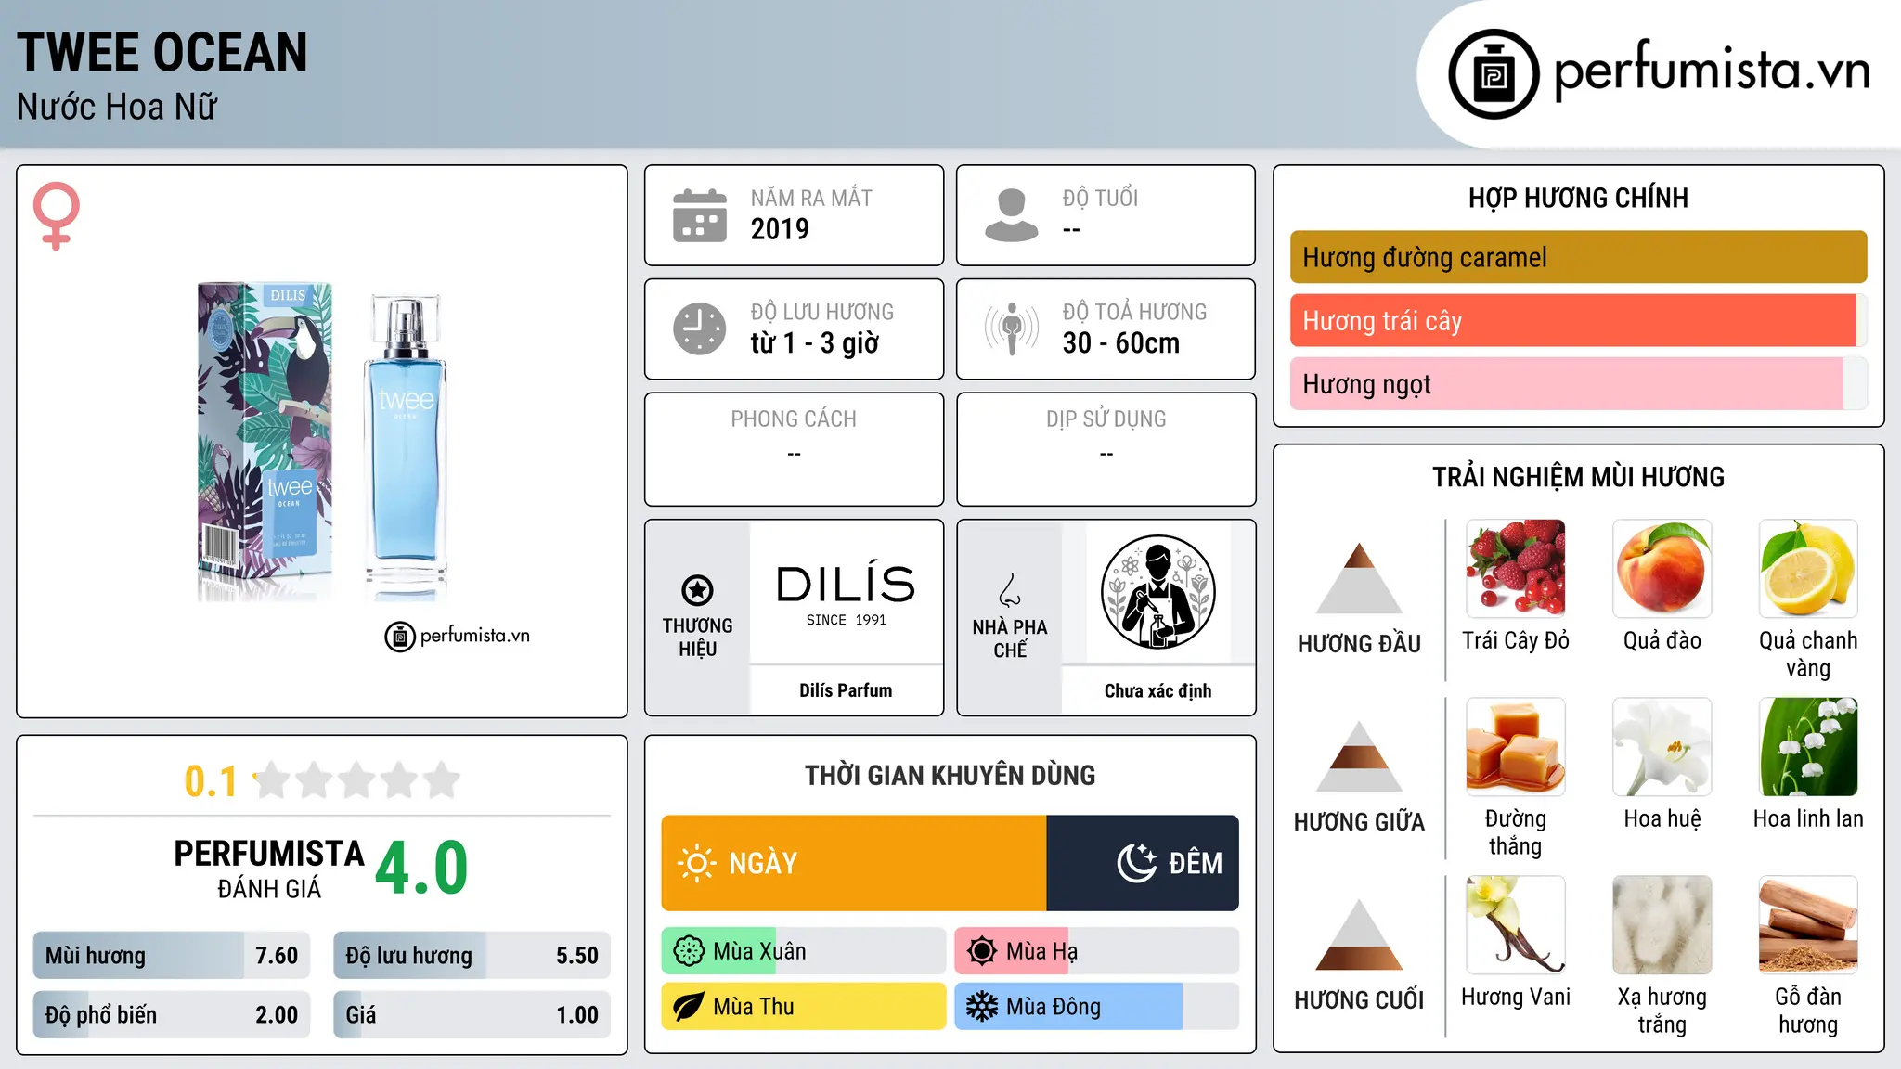Open the Trái Cây Đỏ note image
The width and height of the screenshot is (1901, 1069).
tap(1516, 569)
